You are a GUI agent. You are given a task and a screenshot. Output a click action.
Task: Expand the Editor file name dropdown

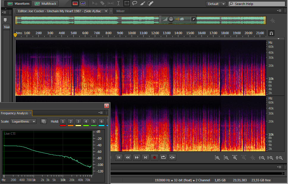106,11
